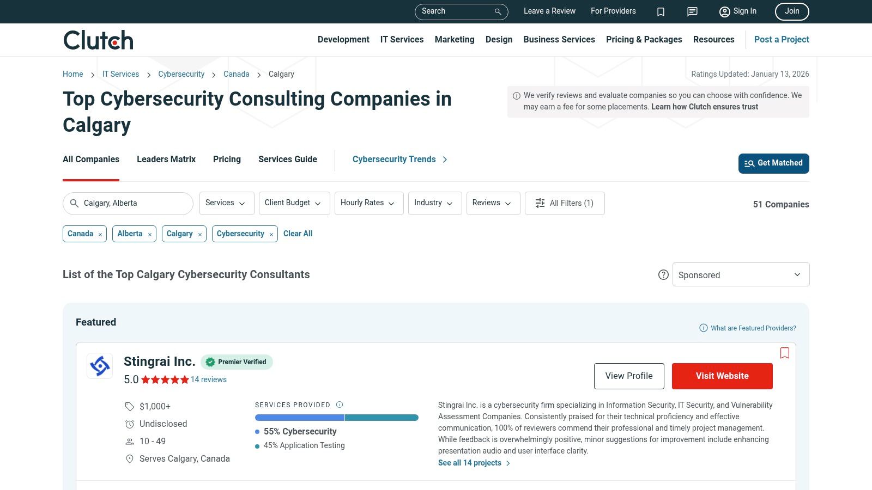The width and height of the screenshot is (872, 490).
Task: Open the Services filter dropdown
Action: (226, 203)
